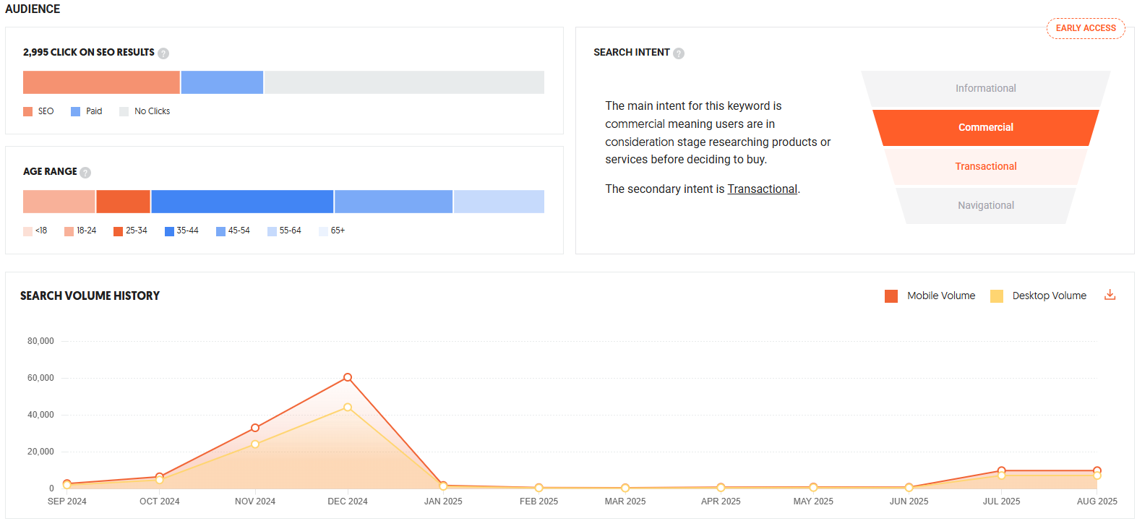Screen dimensions: 1137x521
Task: Select the Commercial funnel segment
Action: pos(985,127)
